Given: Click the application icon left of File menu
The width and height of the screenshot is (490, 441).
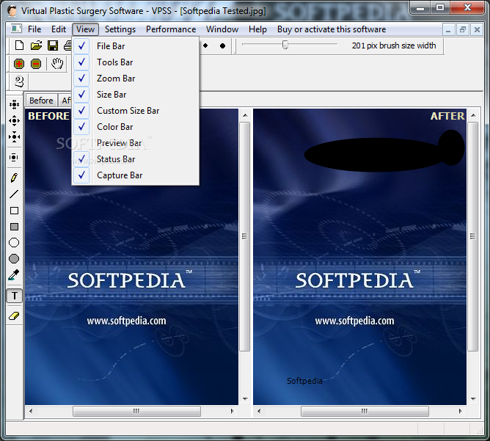Looking at the screenshot, I should [x=16, y=29].
